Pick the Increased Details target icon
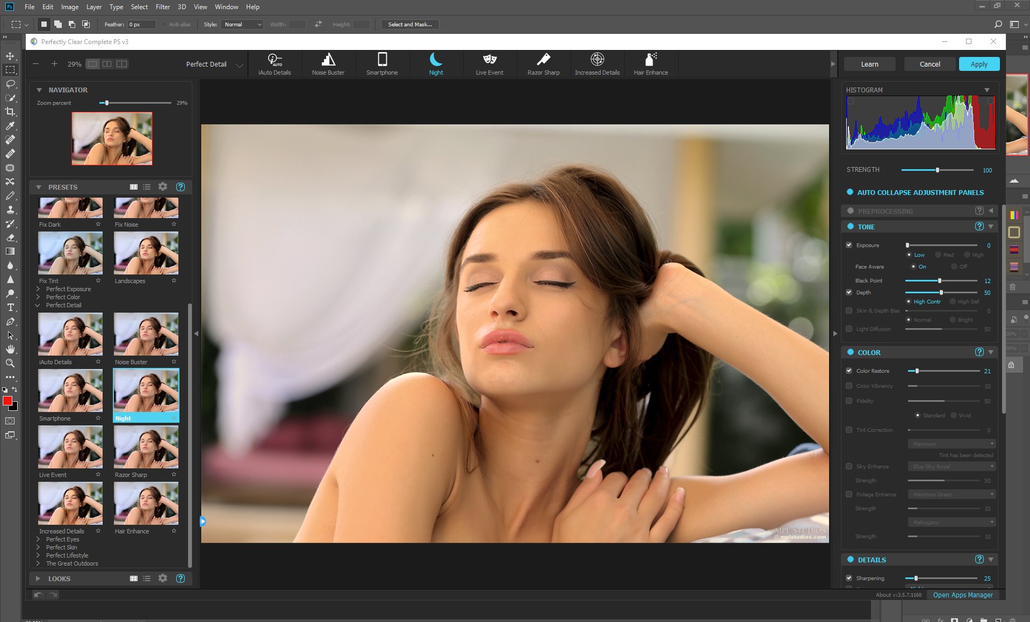 [x=597, y=64]
